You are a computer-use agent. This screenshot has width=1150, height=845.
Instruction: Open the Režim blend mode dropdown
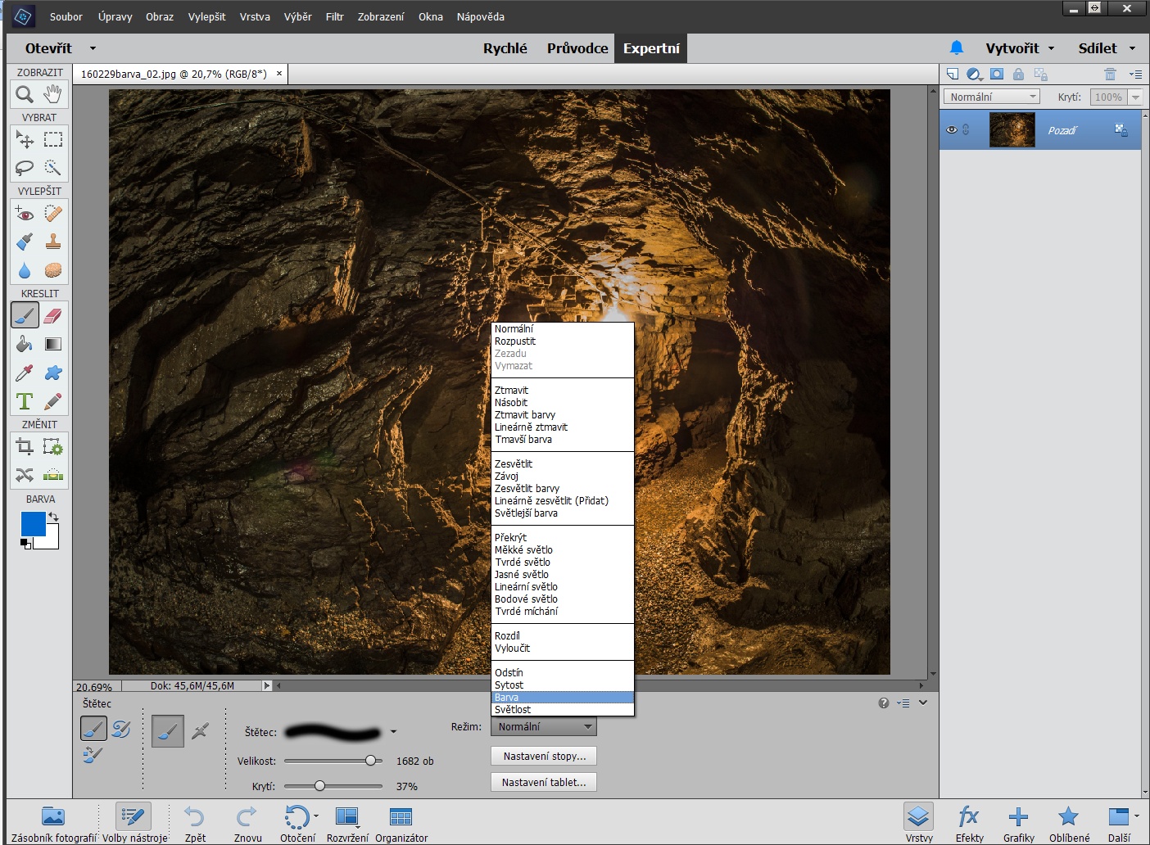click(x=544, y=727)
